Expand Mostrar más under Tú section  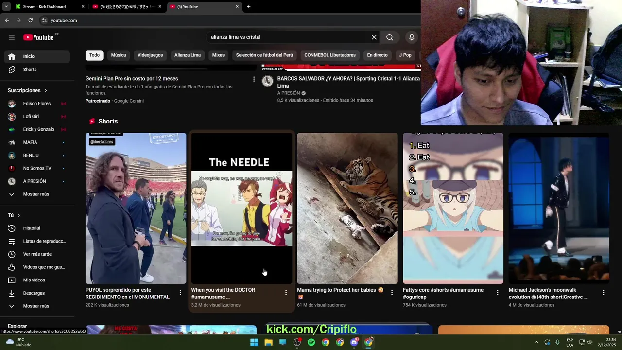coord(37,306)
